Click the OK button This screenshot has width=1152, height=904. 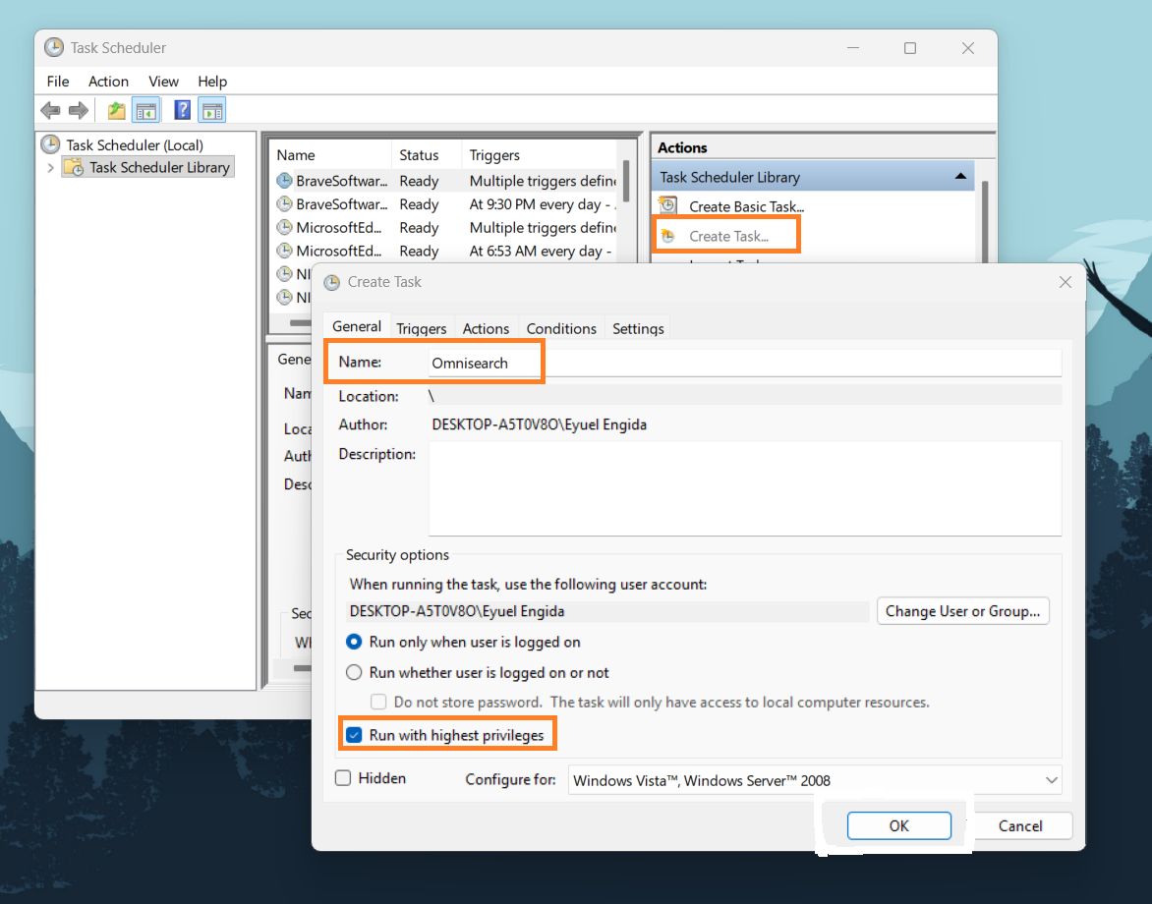(898, 825)
